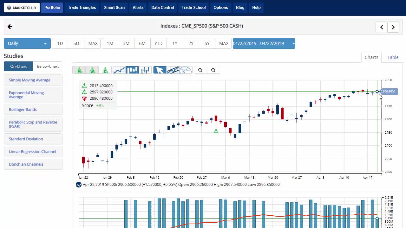Add Exponential Moving Average study

[x=33, y=95]
